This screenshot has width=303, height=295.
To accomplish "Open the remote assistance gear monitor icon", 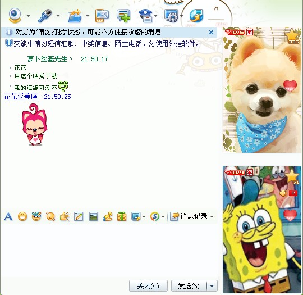I will click(171, 16).
